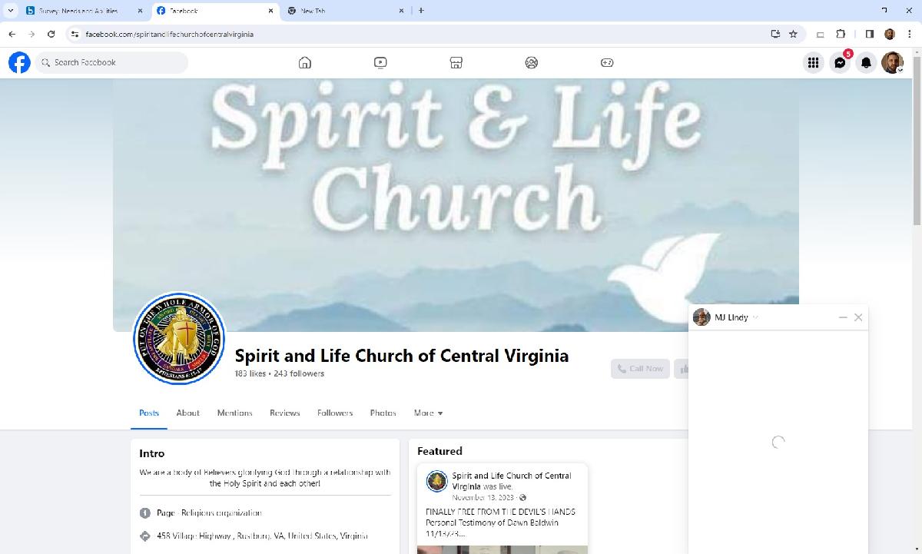Viewport: 922px width, 554px height.
Task: Open the notifications bell icon
Action: [x=866, y=63]
